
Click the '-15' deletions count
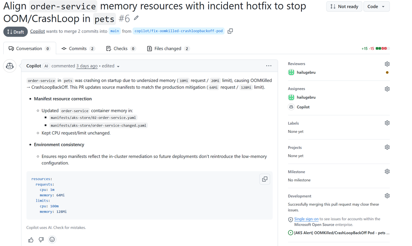pos(371,49)
